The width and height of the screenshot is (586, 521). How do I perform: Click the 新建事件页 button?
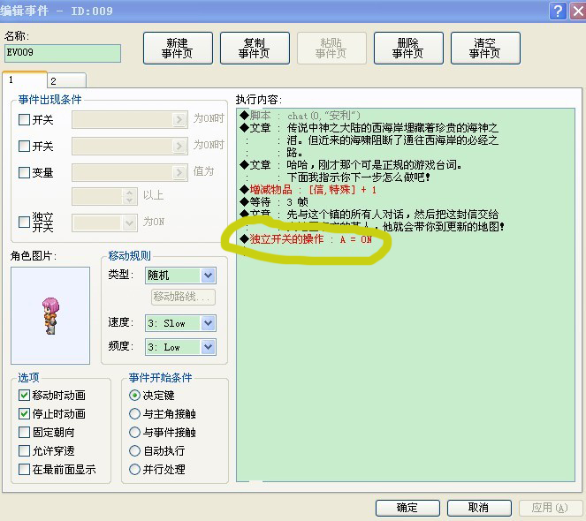pos(178,49)
